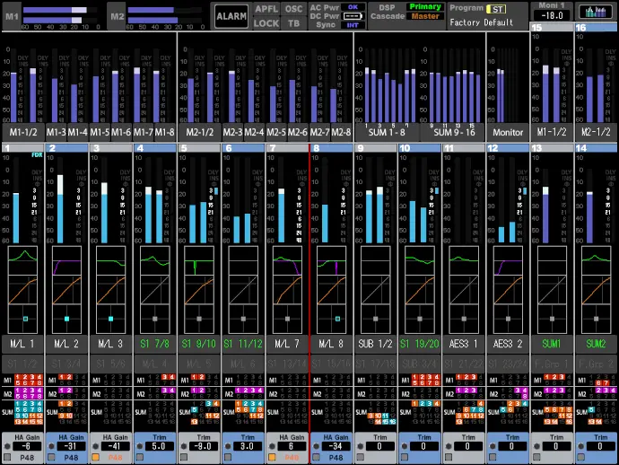Click the SUM 1 - 8 meter label

387,132
